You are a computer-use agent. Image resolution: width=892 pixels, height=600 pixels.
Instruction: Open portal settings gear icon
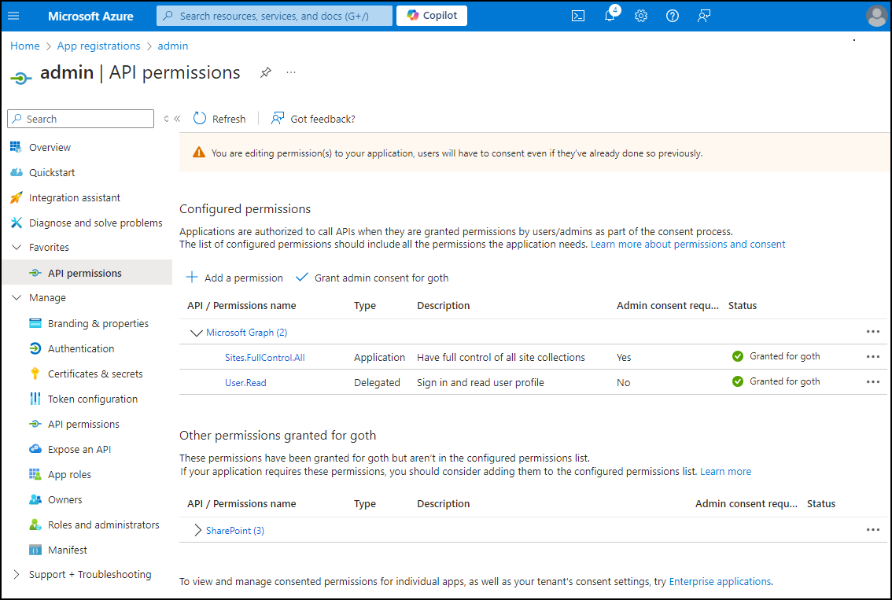[x=641, y=16]
